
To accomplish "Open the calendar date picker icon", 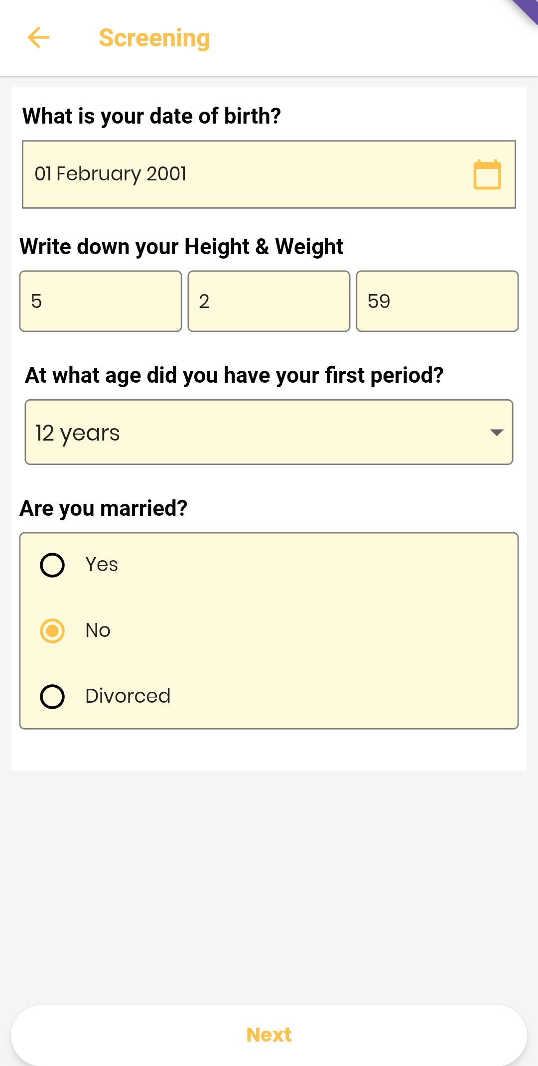I will click(x=487, y=174).
